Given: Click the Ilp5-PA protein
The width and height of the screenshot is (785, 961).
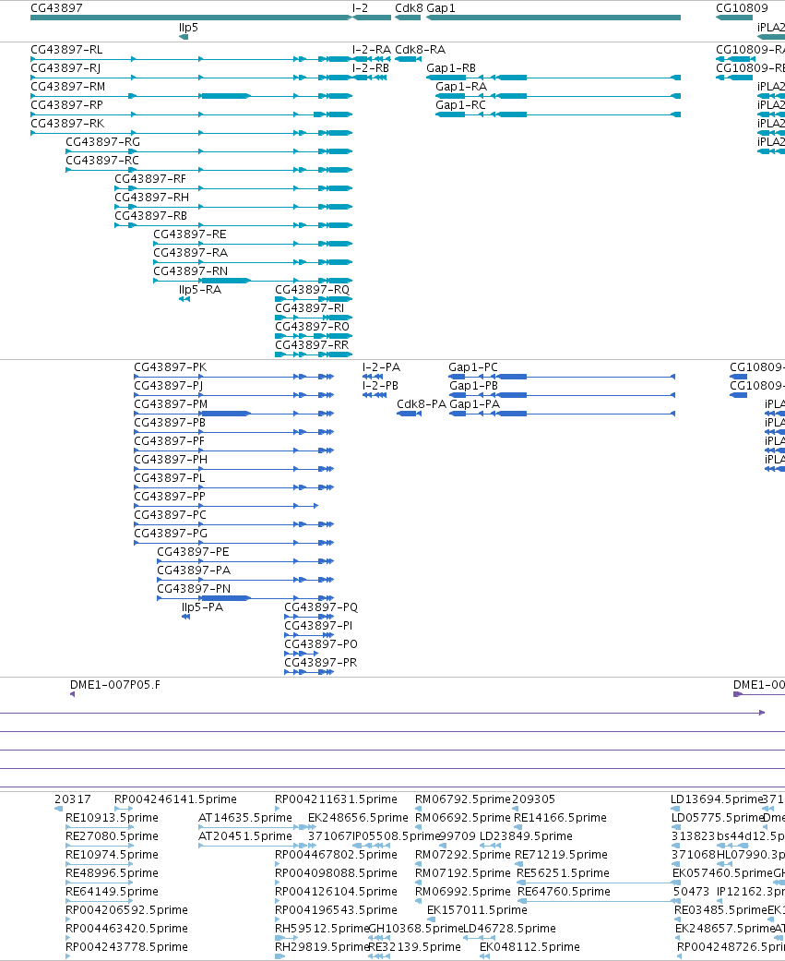Looking at the screenshot, I should [186, 617].
